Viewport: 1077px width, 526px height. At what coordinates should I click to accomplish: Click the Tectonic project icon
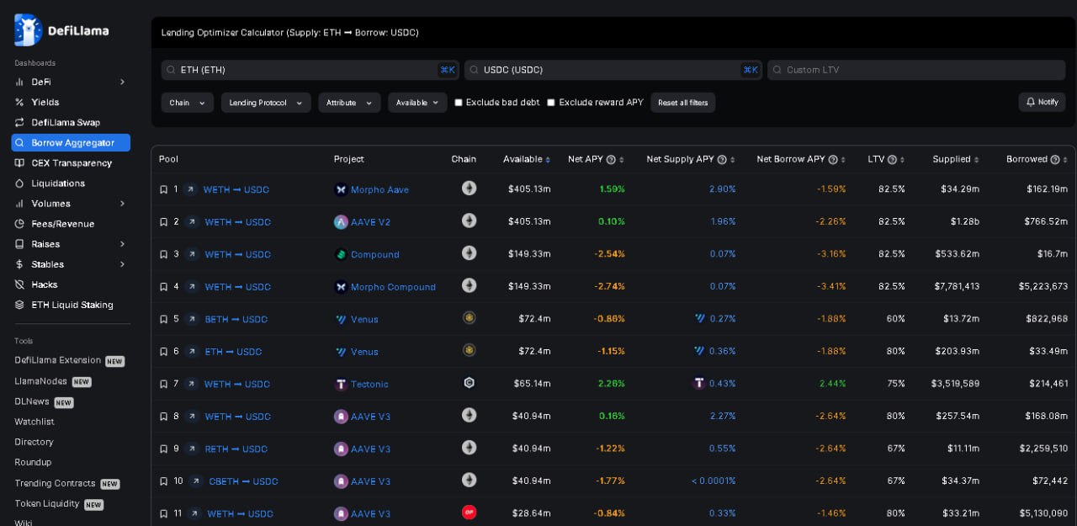(x=341, y=384)
